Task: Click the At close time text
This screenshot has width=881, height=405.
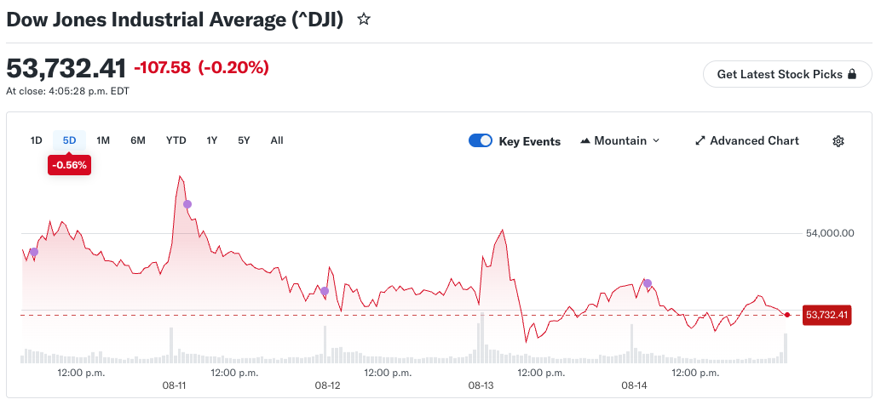Action: pos(67,90)
